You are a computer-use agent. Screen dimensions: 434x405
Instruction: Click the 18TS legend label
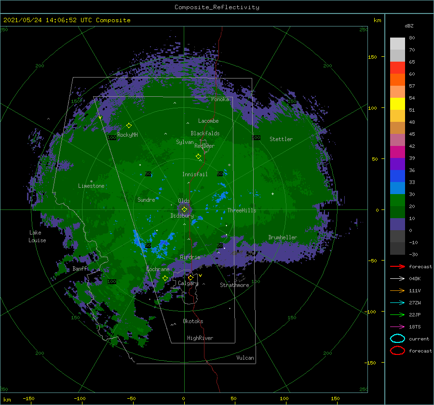[415, 327]
